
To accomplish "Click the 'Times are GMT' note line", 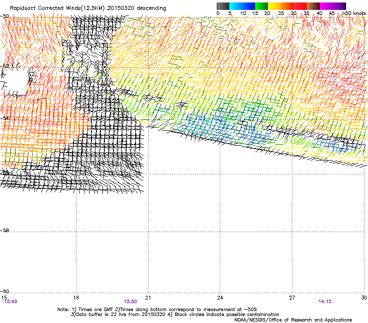I will pos(157,310).
